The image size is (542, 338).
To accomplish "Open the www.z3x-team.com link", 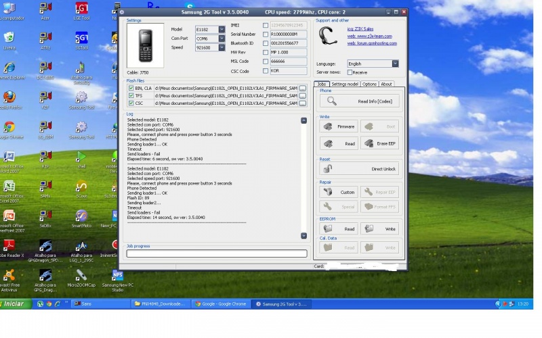I will coord(369,37).
